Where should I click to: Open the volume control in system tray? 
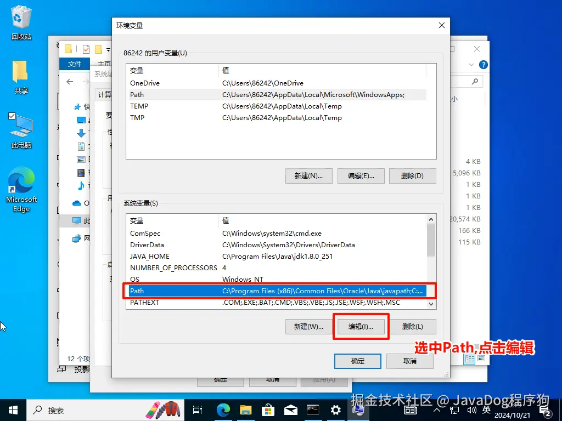point(471,410)
